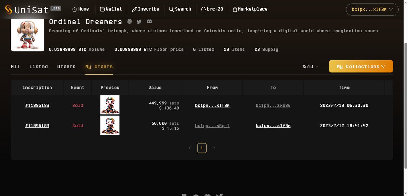Click the time 2023/7/12 18:41:42
Image resolution: width=408 pixels, height=196 pixels.
tap(344, 126)
